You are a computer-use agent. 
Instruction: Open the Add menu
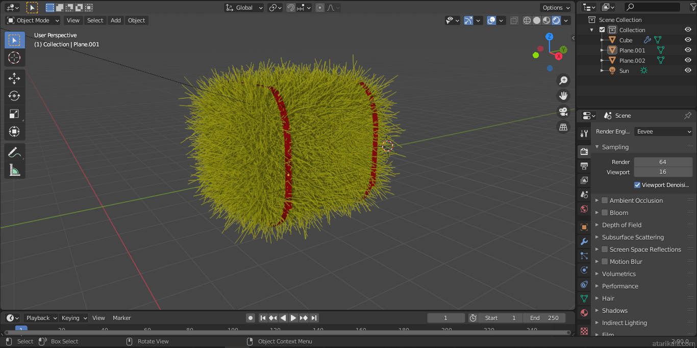[x=116, y=20]
